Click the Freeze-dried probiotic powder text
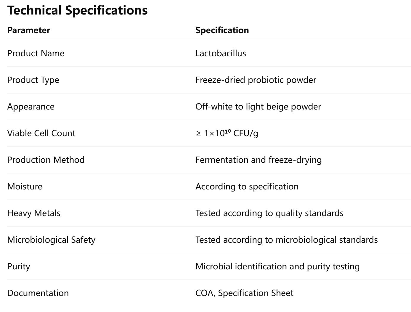Screen dimensions: 411x312 pos(256,80)
